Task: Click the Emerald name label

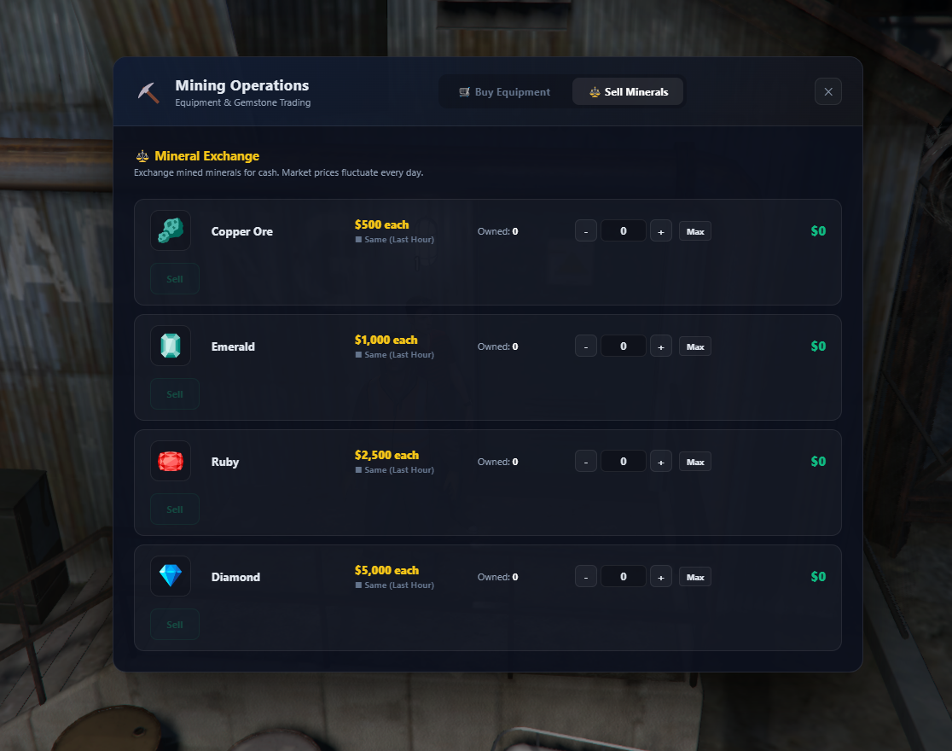Action: (233, 347)
